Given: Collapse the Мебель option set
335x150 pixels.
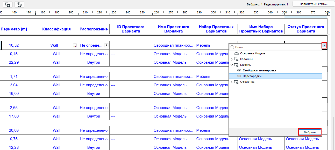Looking at the screenshot, I should tap(232, 65).
